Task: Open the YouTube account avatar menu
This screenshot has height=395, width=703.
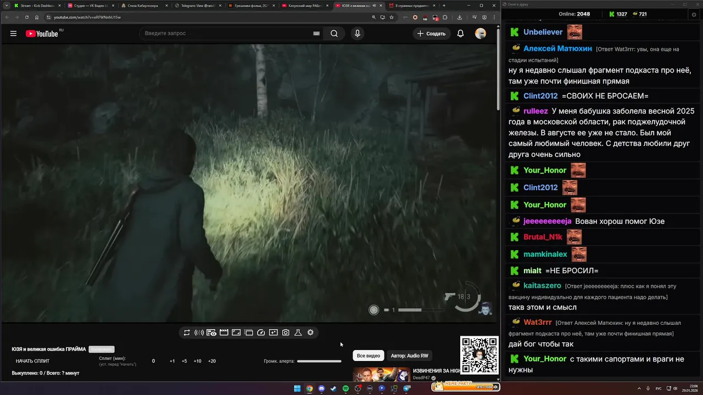Action: pyautogui.click(x=481, y=33)
